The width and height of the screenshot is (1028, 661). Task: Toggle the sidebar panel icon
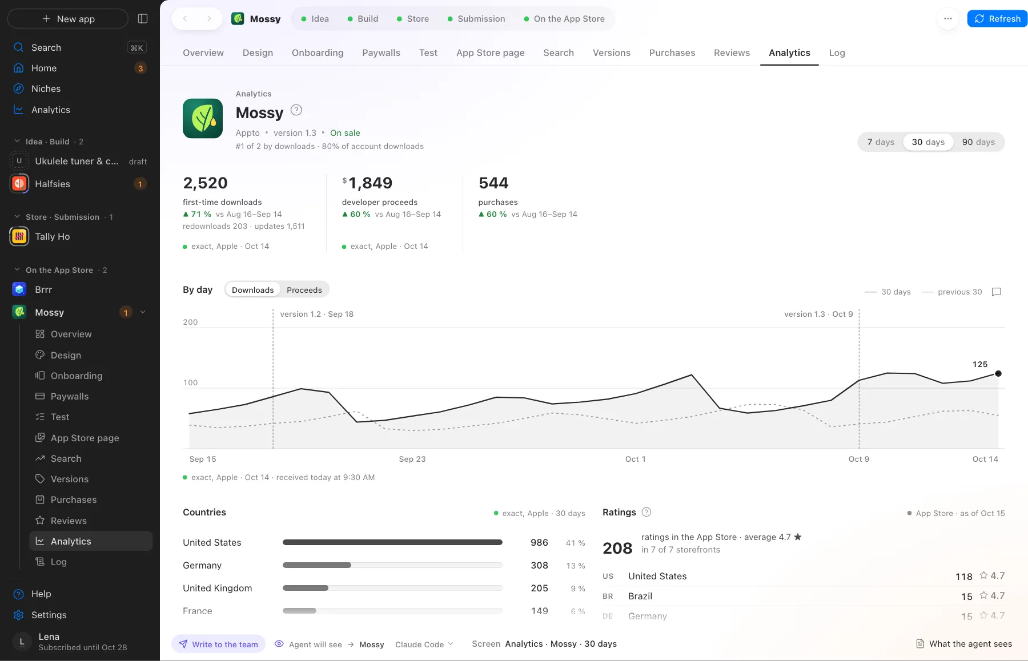[x=143, y=19]
